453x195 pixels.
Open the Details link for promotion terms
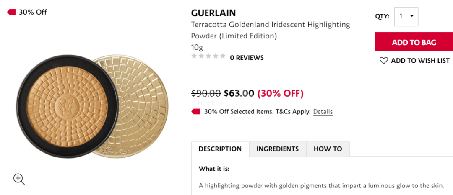[x=323, y=112]
